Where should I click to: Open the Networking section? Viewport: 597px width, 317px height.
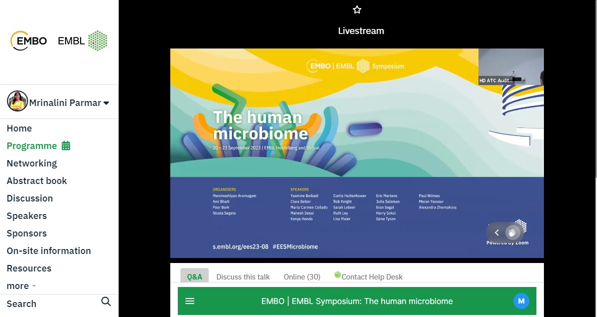coord(32,163)
